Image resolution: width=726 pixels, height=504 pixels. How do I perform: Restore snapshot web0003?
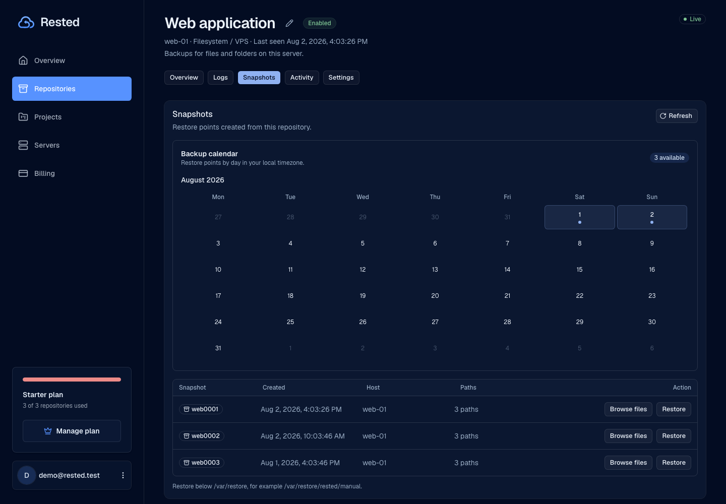tap(674, 463)
